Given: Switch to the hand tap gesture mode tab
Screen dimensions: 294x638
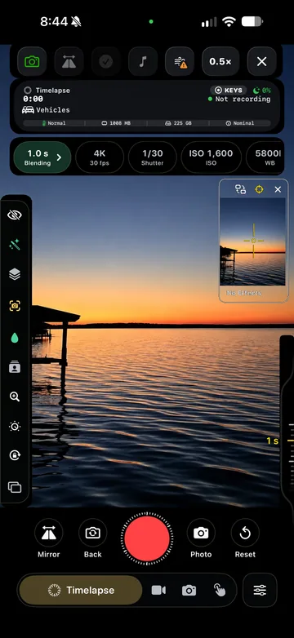Looking at the screenshot, I should click(x=220, y=590).
